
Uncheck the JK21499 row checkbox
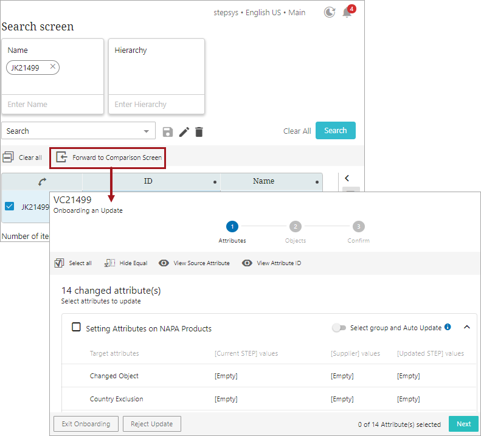[x=10, y=206]
